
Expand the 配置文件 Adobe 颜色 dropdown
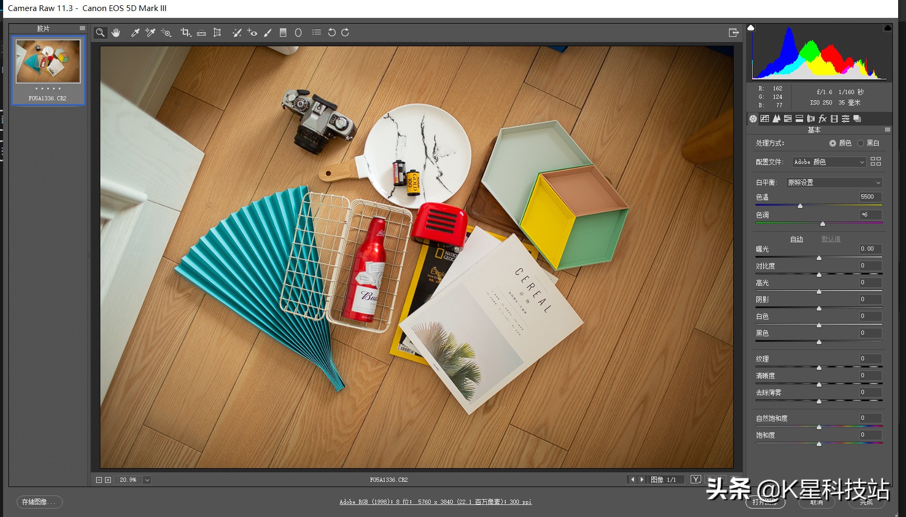[x=828, y=162]
